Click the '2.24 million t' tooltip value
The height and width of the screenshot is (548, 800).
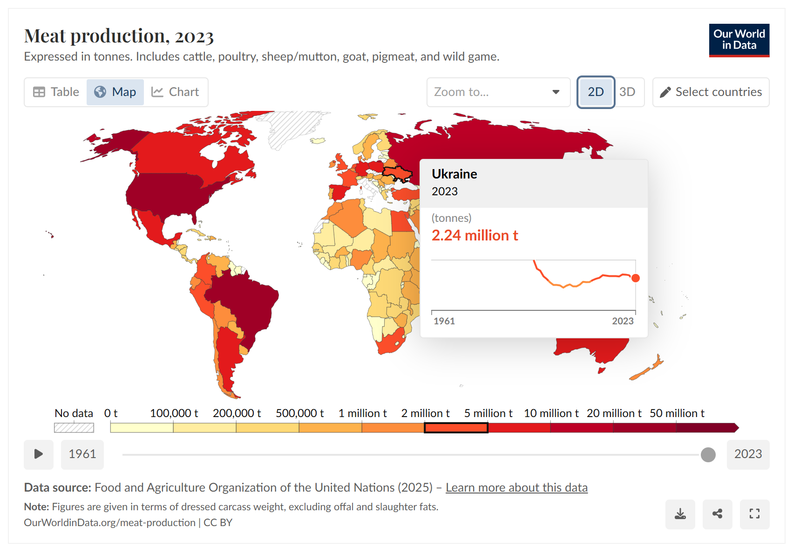[475, 235]
